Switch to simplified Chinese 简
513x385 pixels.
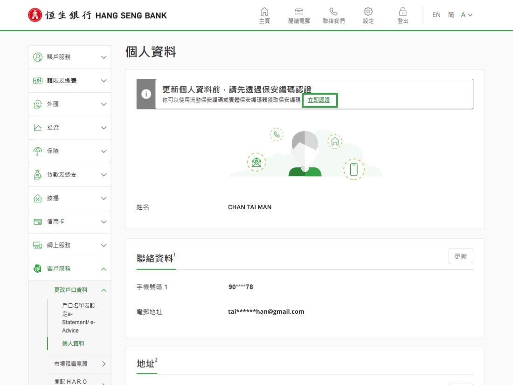tap(451, 15)
